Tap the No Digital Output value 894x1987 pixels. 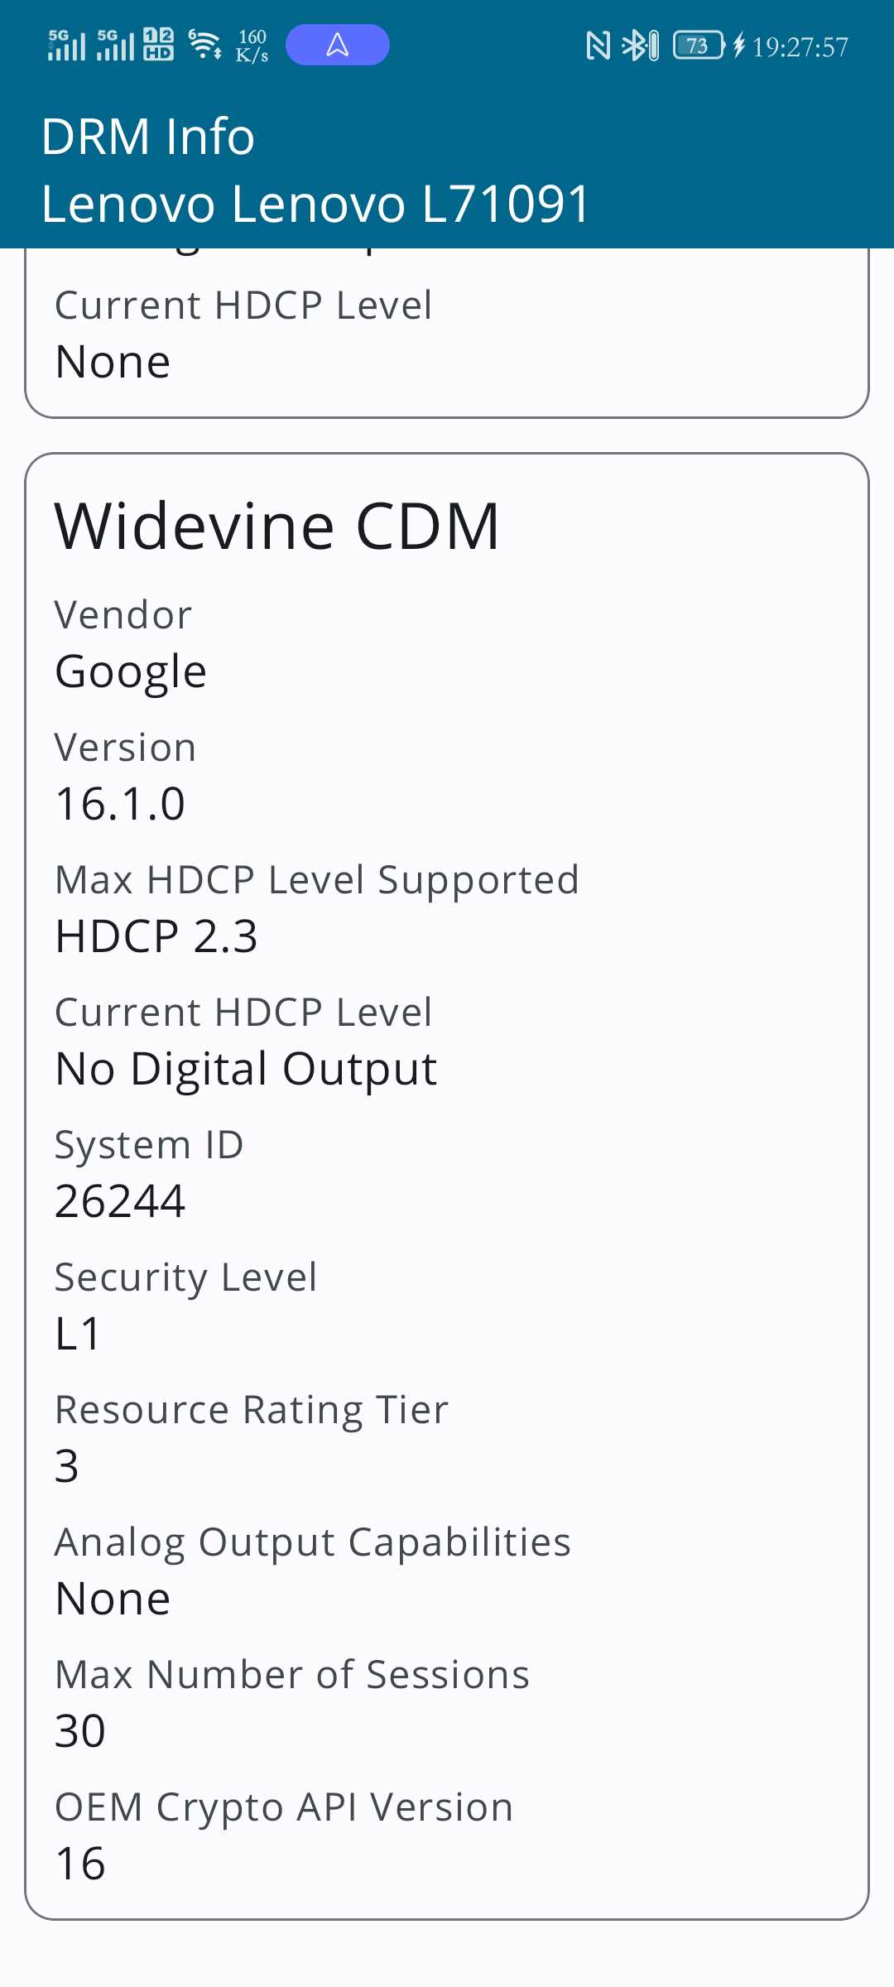click(246, 1069)
